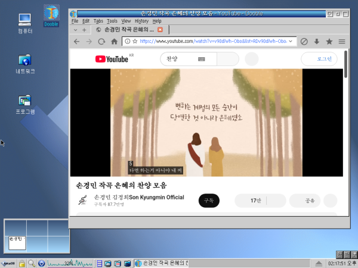This screenshot has width=358, height=268.
Task: Open the View menu
Action: [126, 21]
